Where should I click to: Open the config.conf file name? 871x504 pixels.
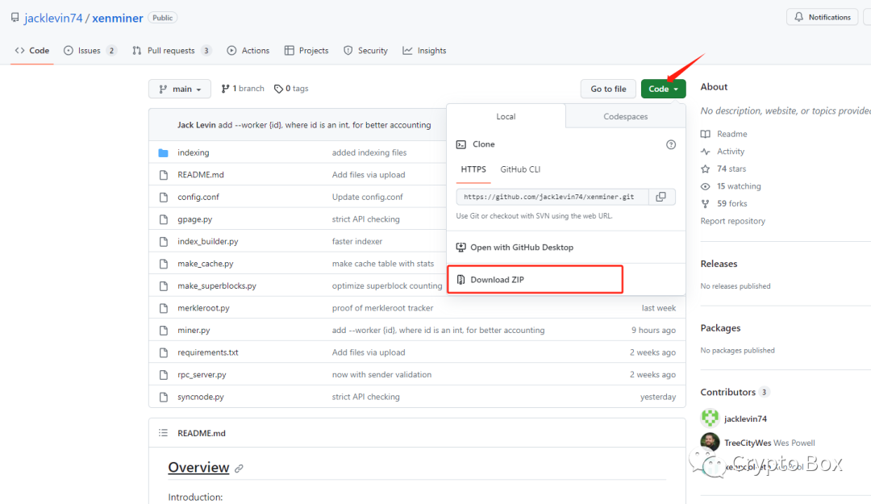198,198
